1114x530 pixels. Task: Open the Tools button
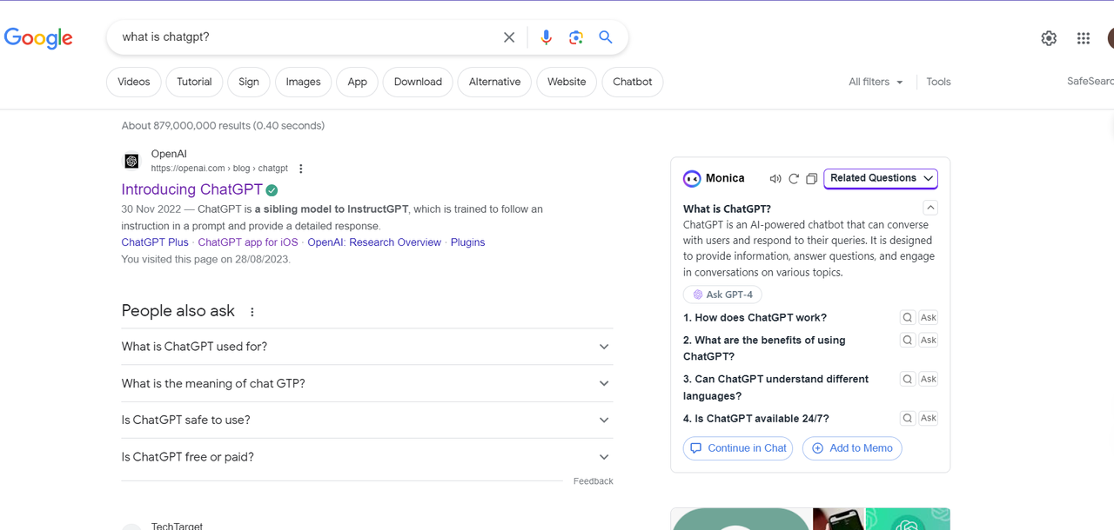point(938,82)
